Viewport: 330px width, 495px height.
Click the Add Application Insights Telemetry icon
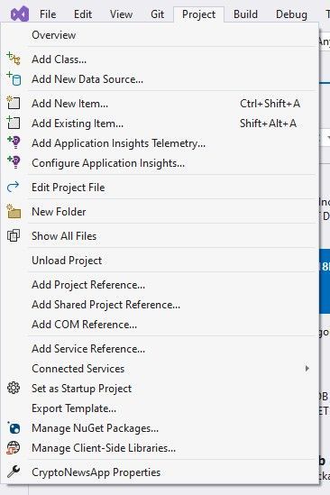14,142
